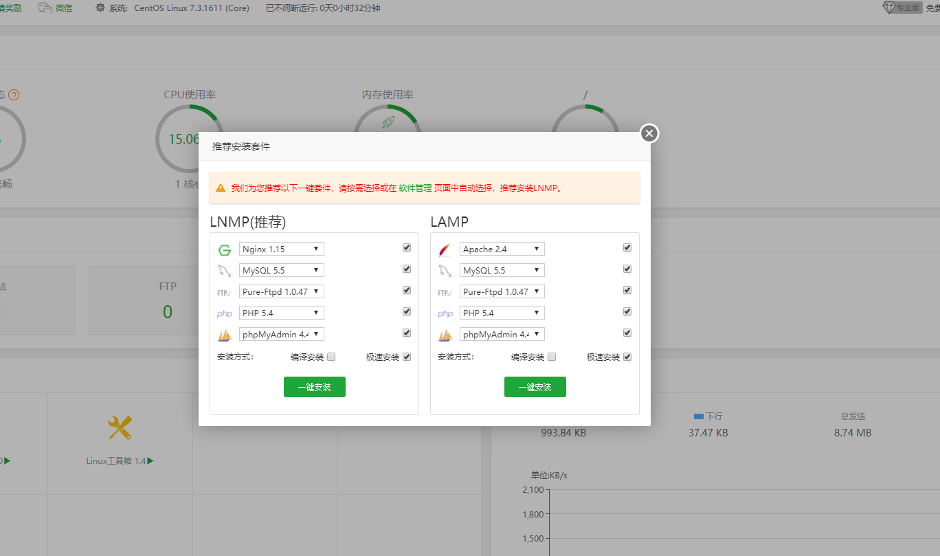The height and width of the screenshot is (556, 940).
Task: Open LAMP PHP 5.4 version dropdown
Action: tap(502, 313)
